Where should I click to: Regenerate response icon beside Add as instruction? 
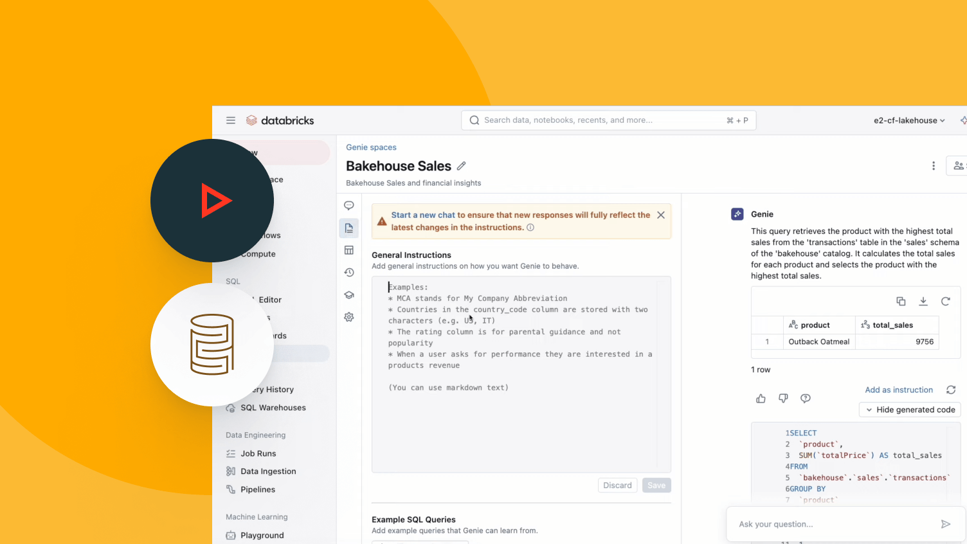951,390
